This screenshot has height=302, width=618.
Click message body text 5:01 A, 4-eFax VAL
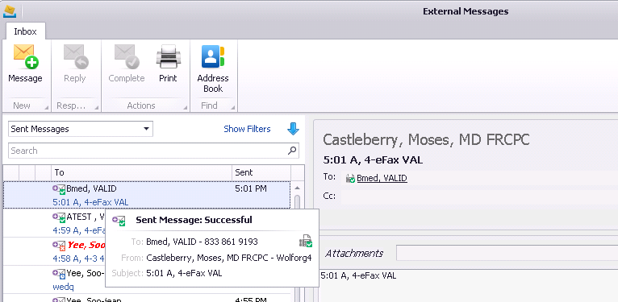(358, 275)
